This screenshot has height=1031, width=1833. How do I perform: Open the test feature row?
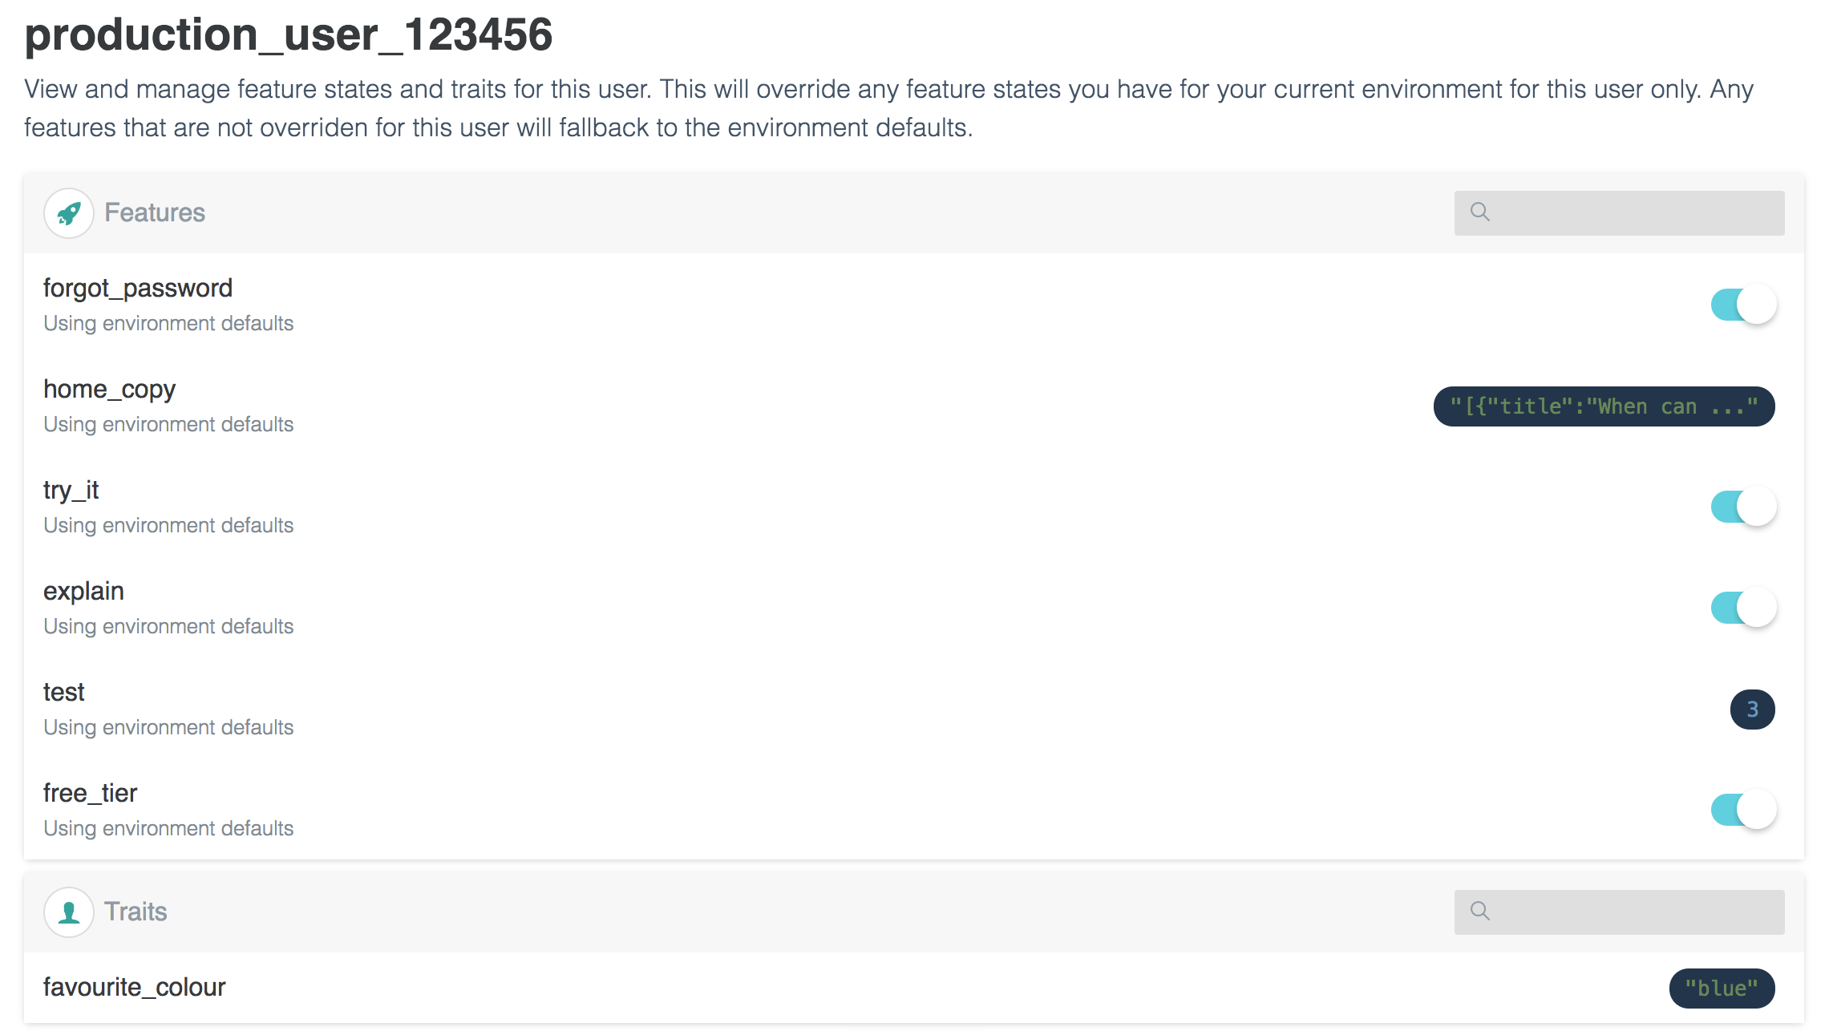(x=64, y=693)
